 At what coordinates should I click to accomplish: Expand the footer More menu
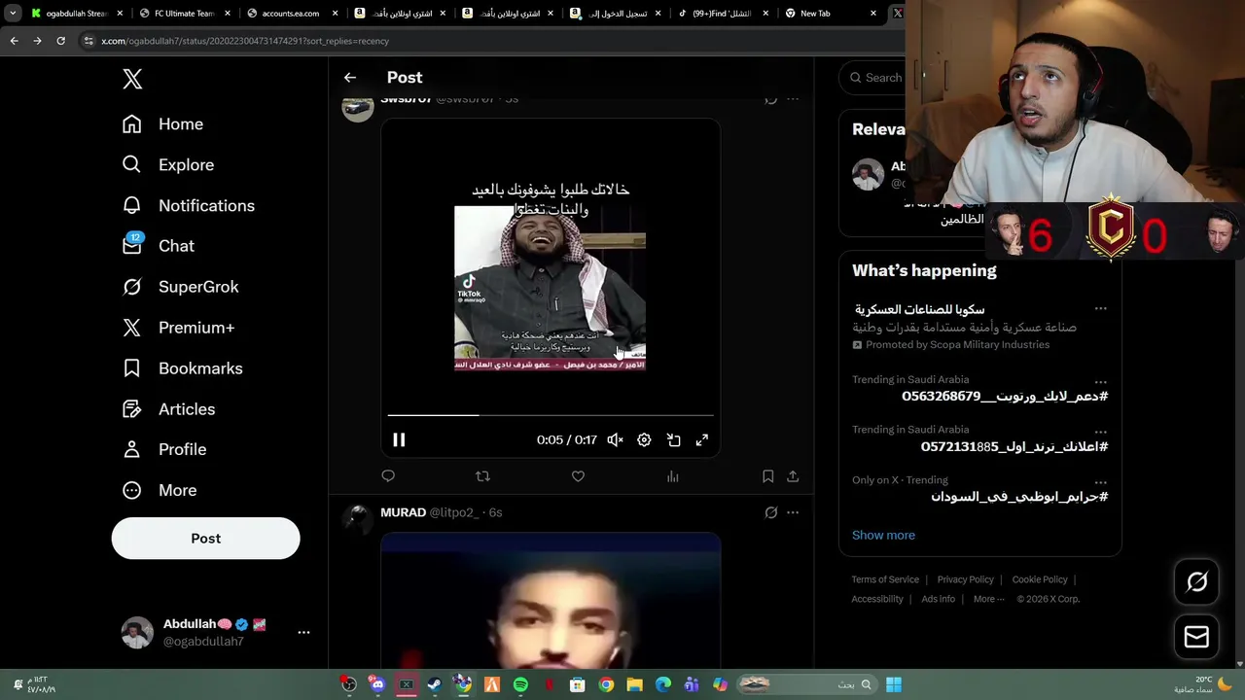click(x=989, y=599)
